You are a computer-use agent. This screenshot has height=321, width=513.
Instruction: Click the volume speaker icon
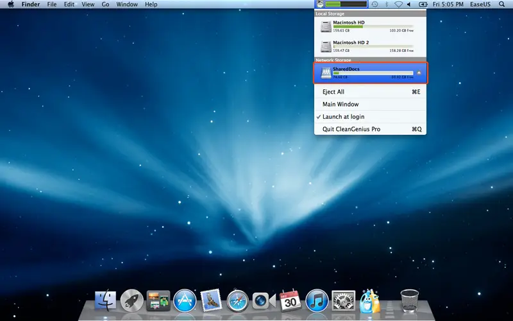[409, 4]
